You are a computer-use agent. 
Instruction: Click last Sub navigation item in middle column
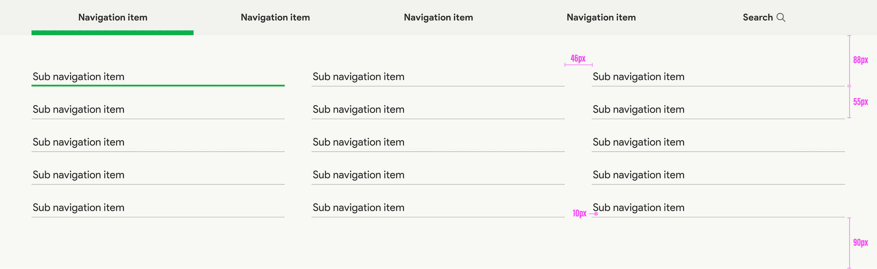coord(358,207)
